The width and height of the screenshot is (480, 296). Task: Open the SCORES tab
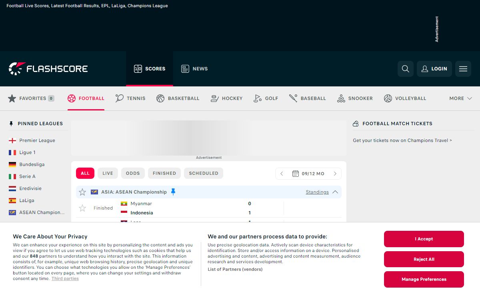[150, 69]
